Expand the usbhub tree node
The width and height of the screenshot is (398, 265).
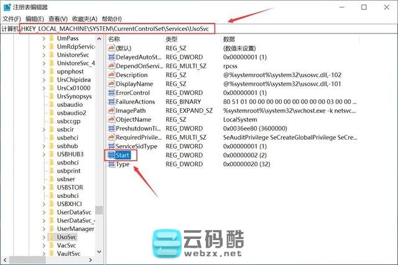[x=44, y=146]
